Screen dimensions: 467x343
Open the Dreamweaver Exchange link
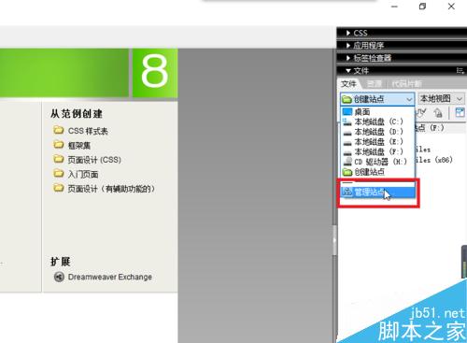click(x=103, y=277)
